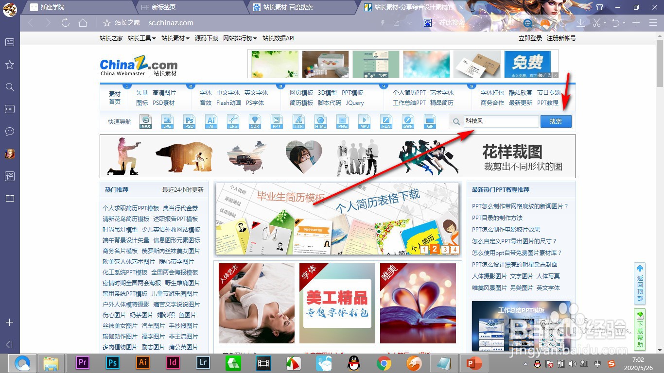Open the browser download manager icon
Viewport: 664px width, 373px height.
point(579,22)
